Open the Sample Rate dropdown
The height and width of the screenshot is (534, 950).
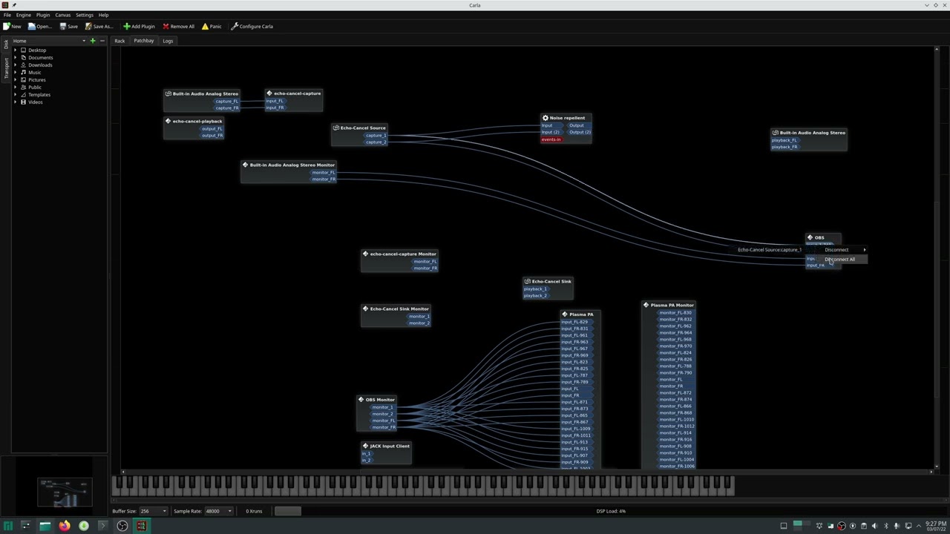219,511
